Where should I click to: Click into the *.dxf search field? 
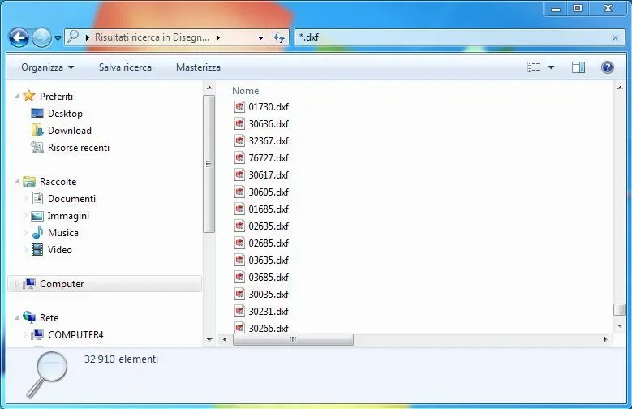pyautogui.click(x=451, y=37)
